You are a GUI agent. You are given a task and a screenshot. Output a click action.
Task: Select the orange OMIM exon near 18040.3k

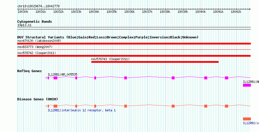206,106
